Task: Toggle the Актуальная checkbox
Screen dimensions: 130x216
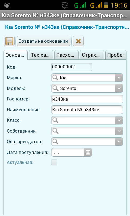Action: pos(54,163)
